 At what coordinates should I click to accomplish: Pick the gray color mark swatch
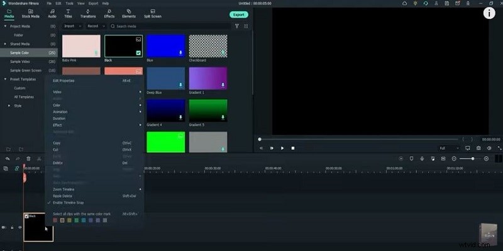(105, 220)
